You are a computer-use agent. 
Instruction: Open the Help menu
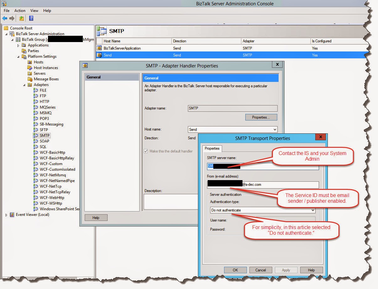[47, 11]
